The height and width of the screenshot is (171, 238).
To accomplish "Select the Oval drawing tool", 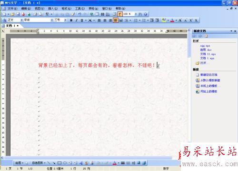I will tap(65, 163).
